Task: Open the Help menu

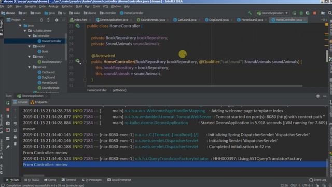Action: (x=127, y=6)
